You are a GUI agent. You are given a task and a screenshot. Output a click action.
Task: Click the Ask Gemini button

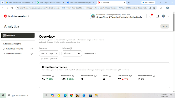point(148,2)
